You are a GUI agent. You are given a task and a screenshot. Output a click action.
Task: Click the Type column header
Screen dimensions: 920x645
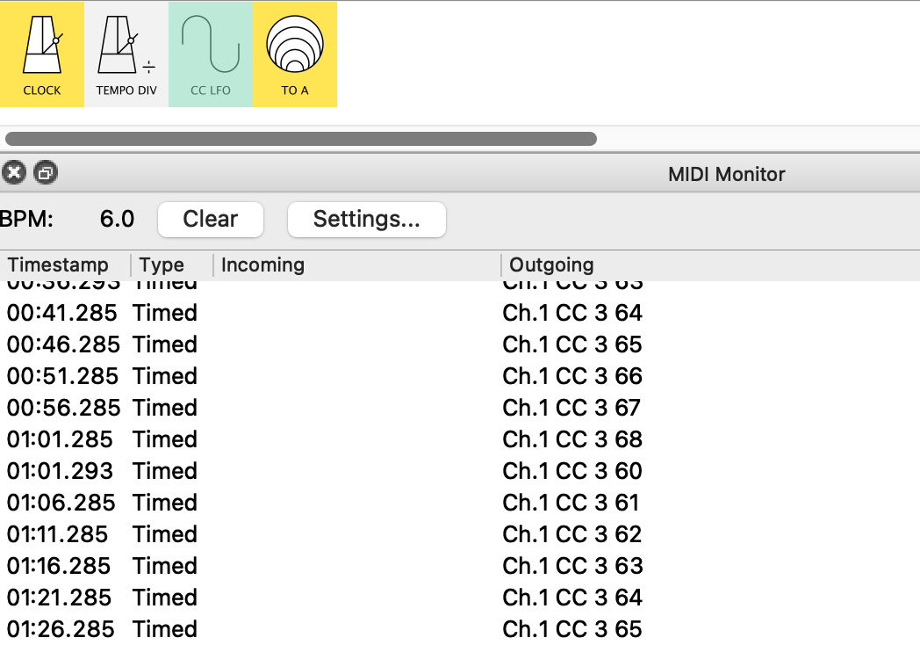[162, 265]
